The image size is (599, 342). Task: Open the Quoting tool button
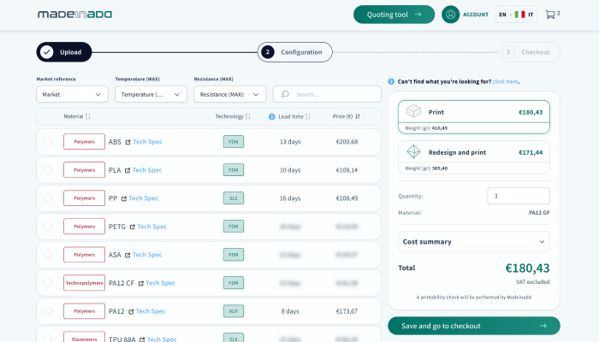pos(394,15)
